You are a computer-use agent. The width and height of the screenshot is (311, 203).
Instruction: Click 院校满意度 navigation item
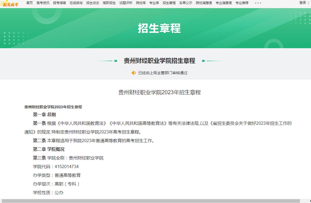(204, 3)
